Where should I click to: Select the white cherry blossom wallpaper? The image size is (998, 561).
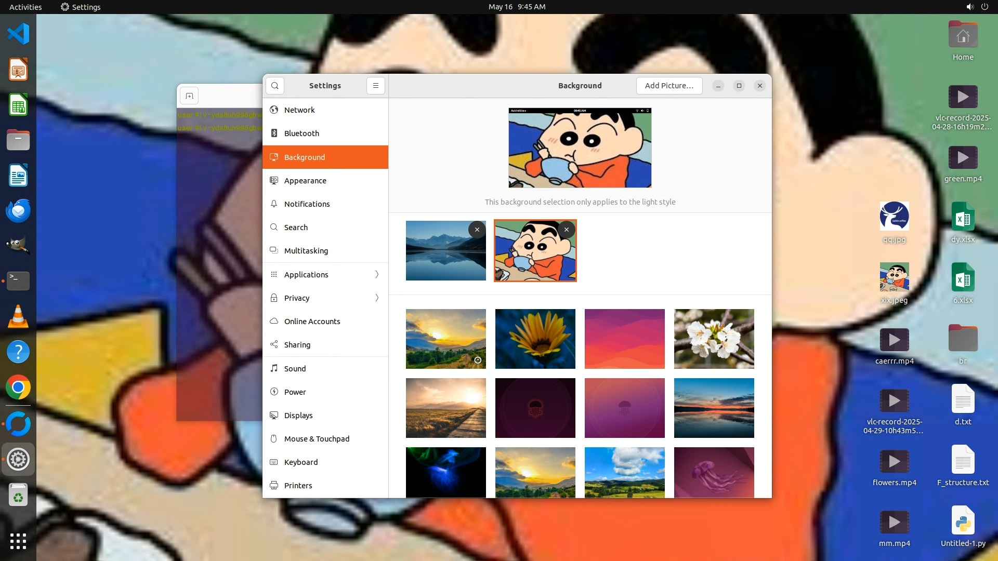pyautogui.click(x=714, y=339)
